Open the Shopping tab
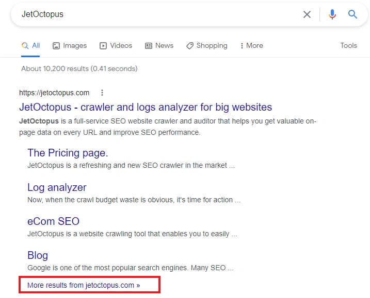Screen dimensions: 370x298 [x=206, y=45]
